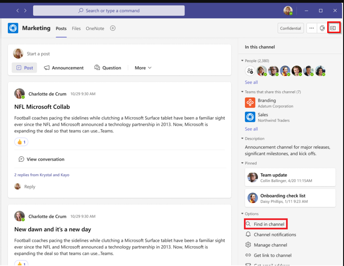344x266 pixels.
Task: Click the Marketing team logo icon
Action: pos(13,28)
